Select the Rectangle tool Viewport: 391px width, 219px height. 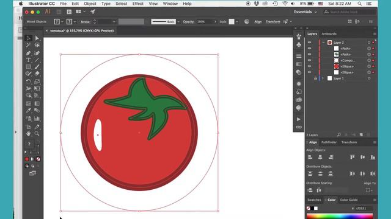click(29, 67)
